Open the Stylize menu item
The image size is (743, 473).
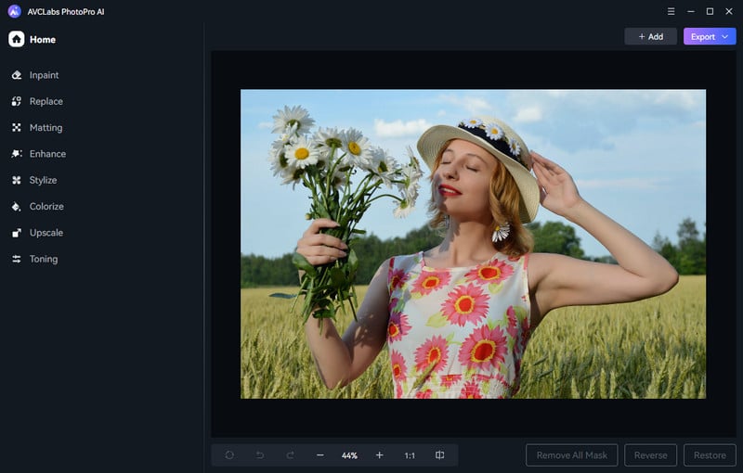43,180
